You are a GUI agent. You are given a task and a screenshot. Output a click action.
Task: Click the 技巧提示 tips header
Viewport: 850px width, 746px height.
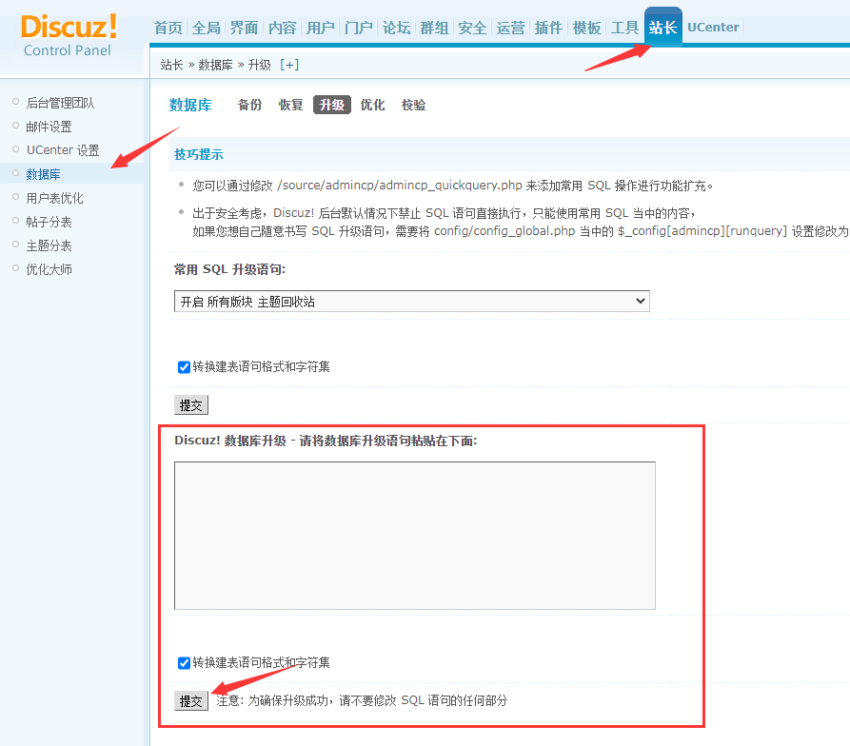point(198,154)
